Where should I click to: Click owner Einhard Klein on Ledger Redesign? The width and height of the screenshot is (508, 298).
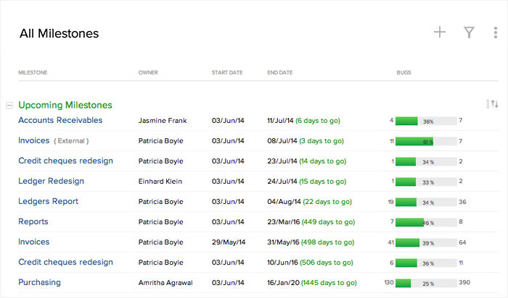tap(161, 182)
